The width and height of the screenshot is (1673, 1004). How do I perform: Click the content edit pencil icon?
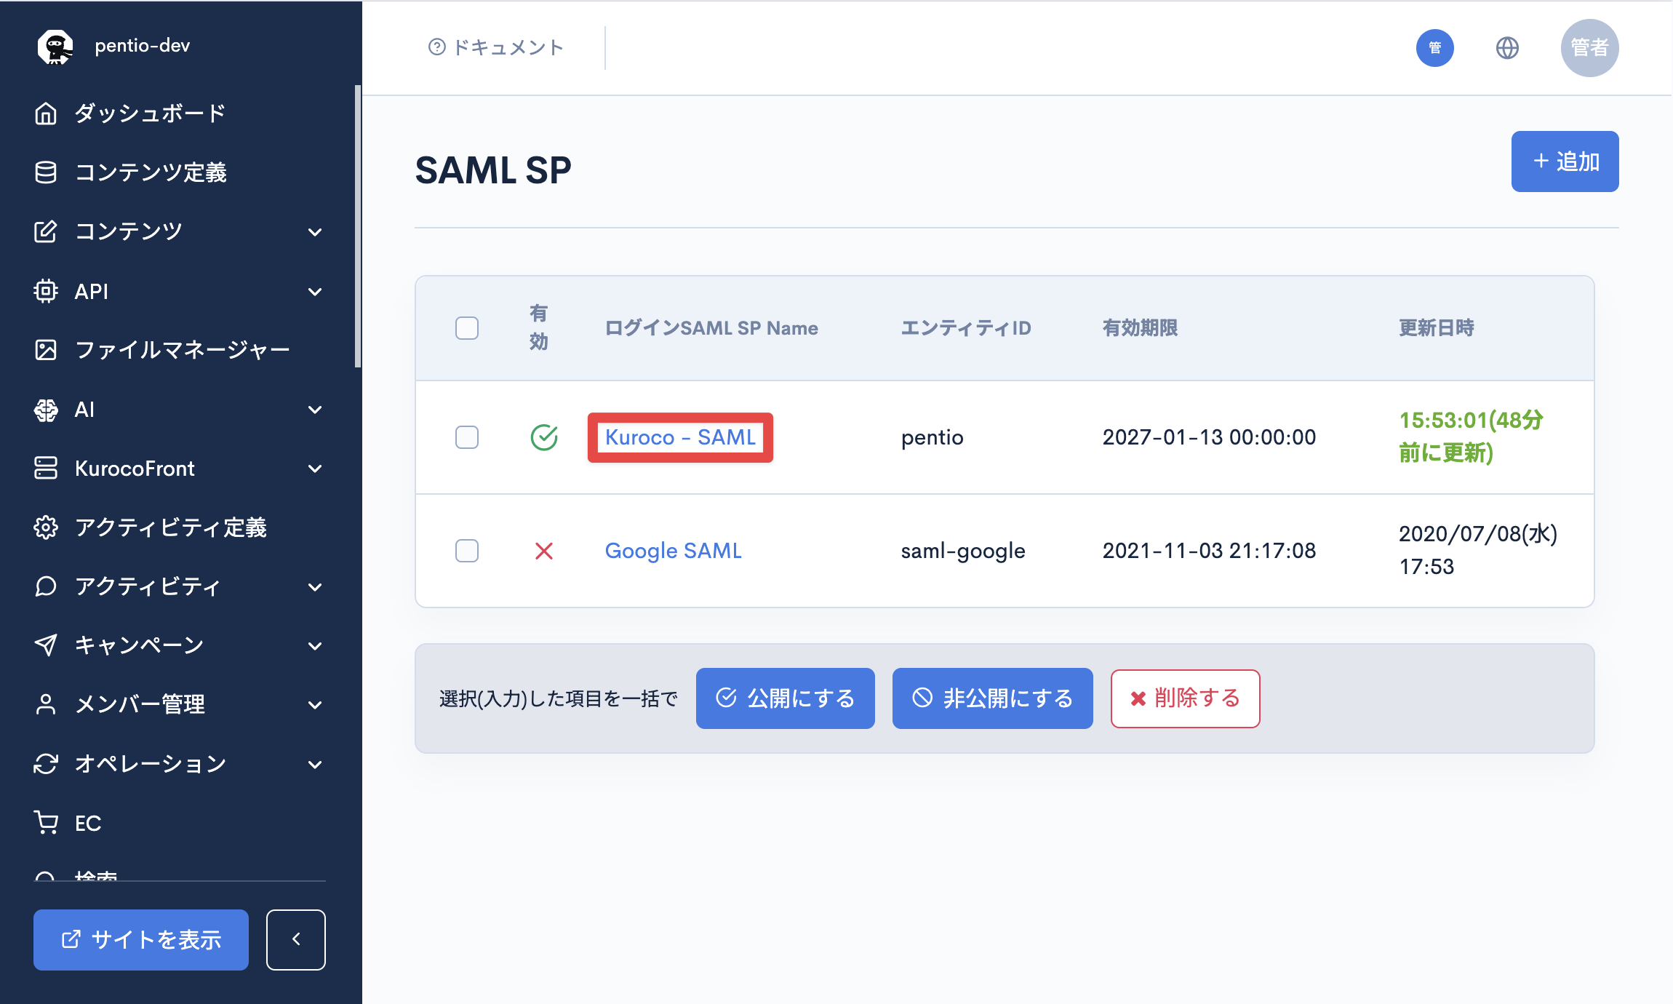pyautogui.click(x=46, y=231)
